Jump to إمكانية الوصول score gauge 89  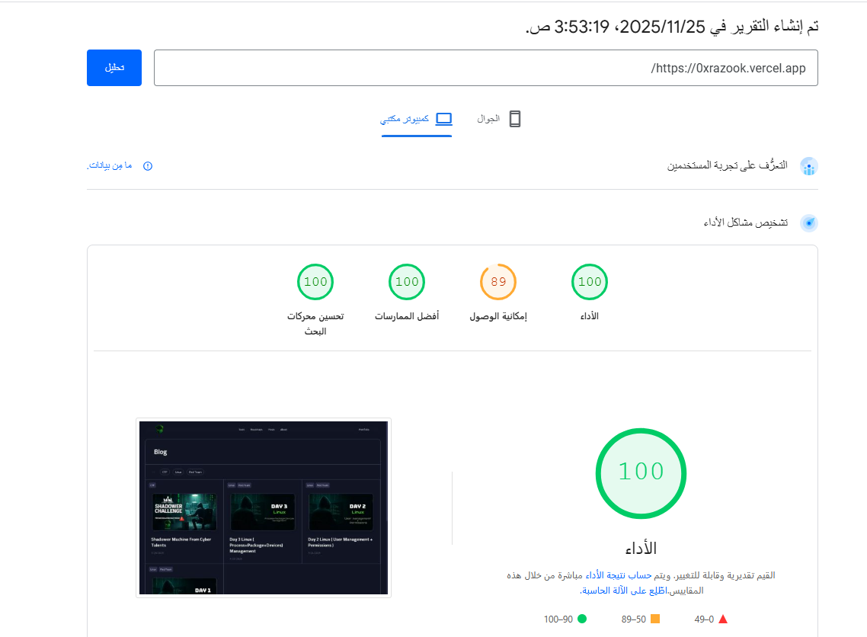tap(498, 282)
